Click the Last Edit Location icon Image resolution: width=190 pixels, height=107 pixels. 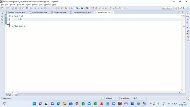tap(116, 8)
